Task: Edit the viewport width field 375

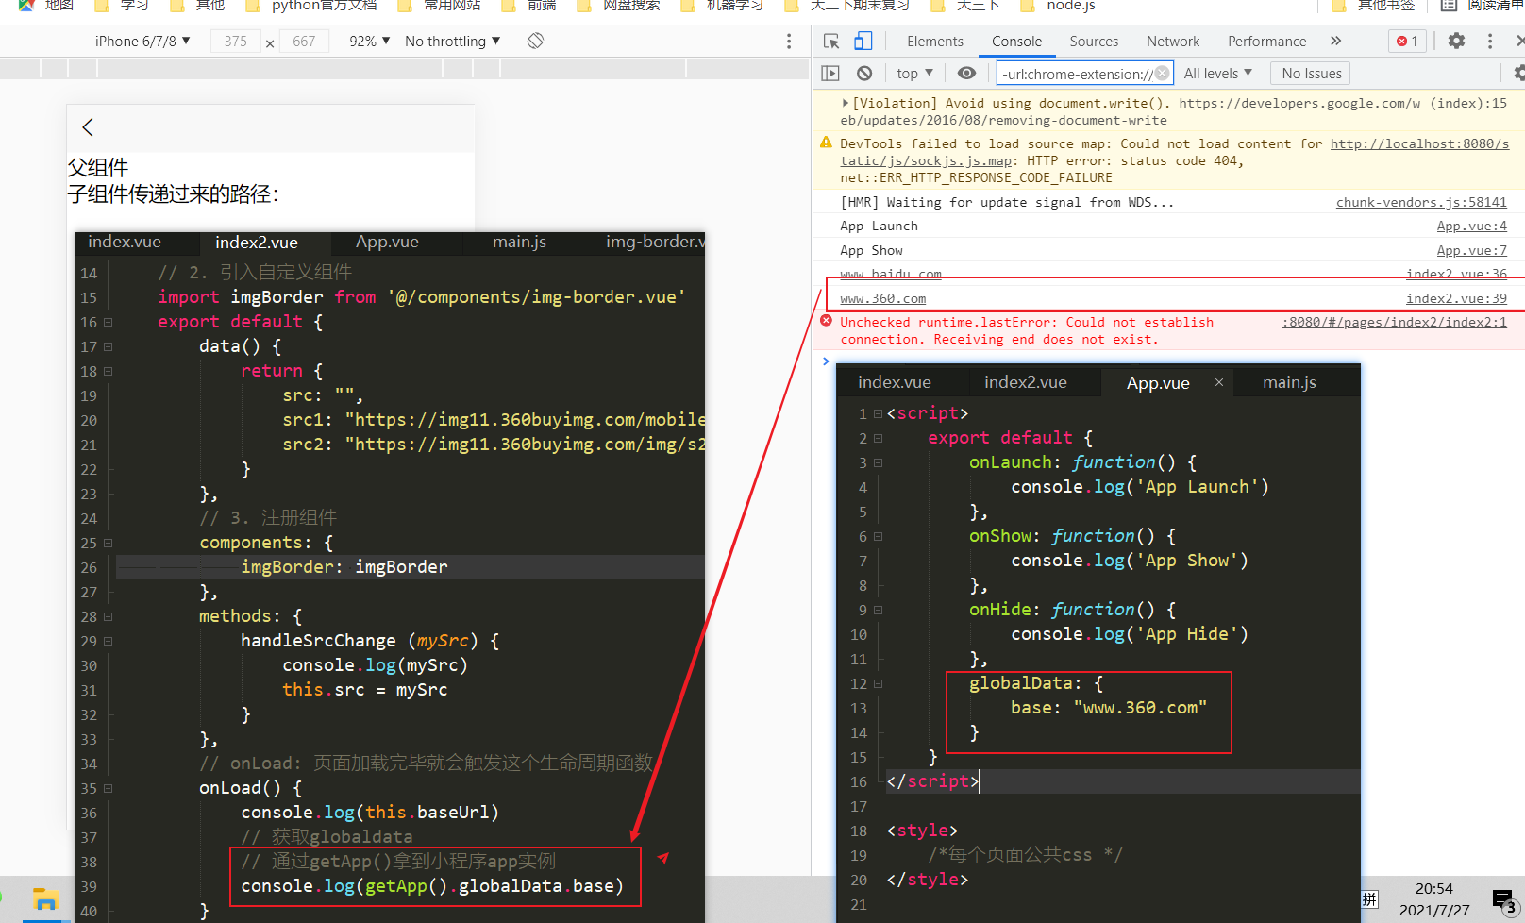Action: [236, 41]
